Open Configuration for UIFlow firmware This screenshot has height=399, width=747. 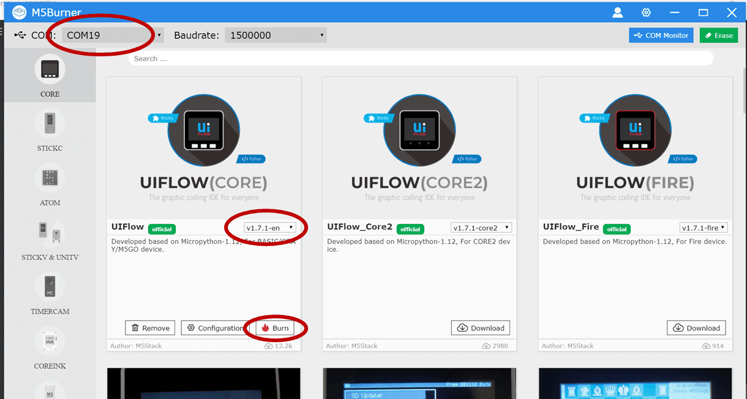[216, 328]
